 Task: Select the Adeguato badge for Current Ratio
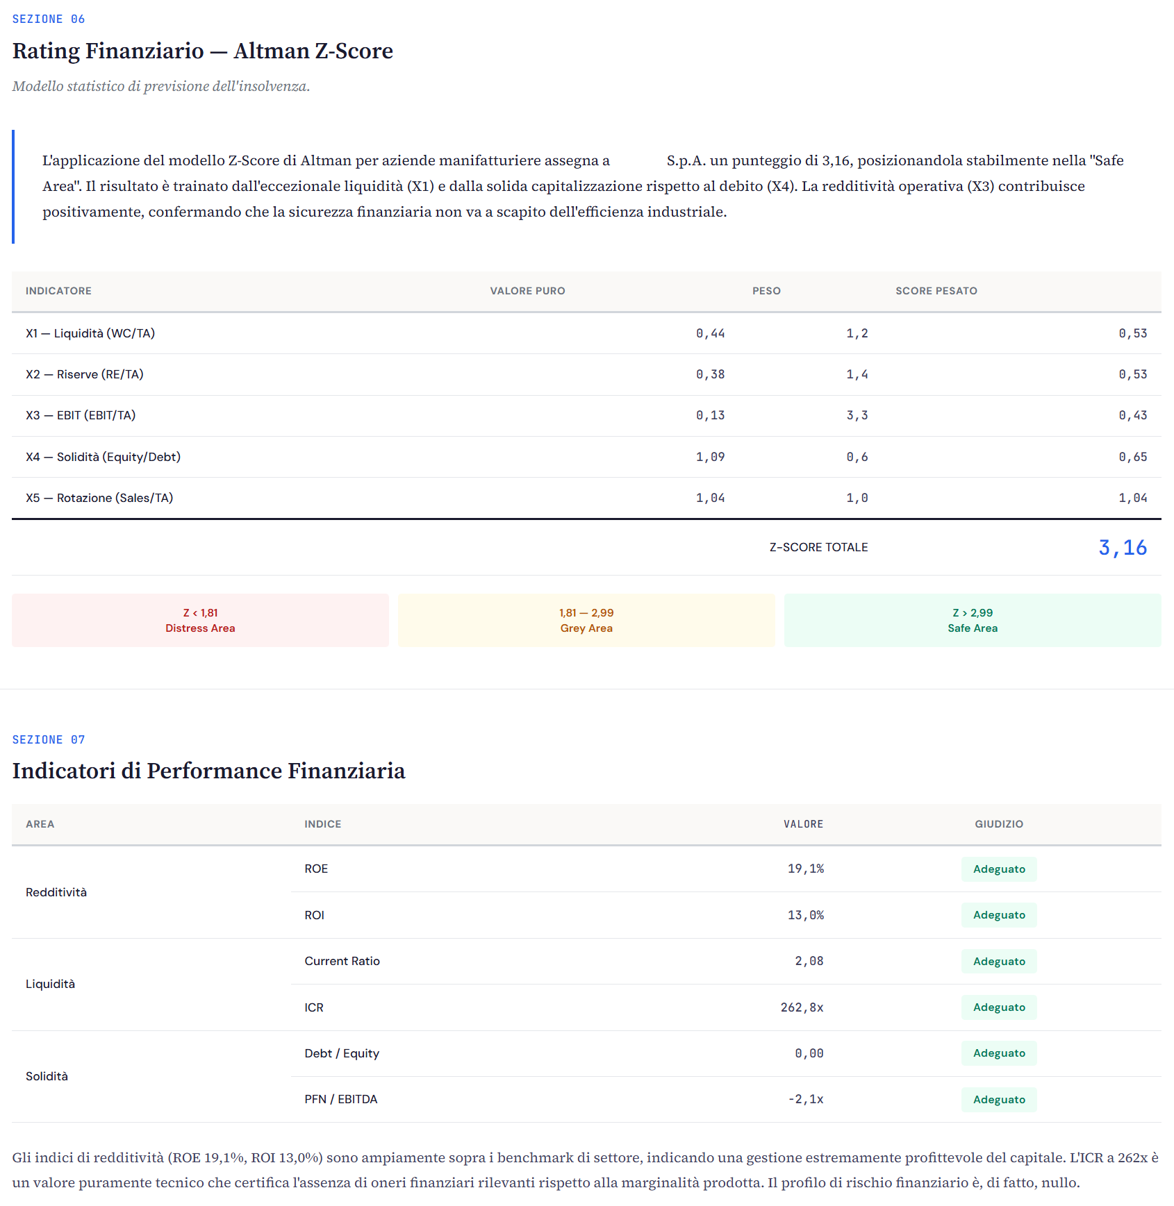pyautogui.click(x=998, y=962)
